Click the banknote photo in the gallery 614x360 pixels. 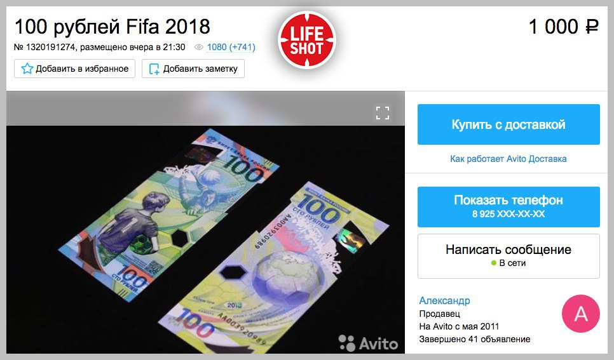tap(205, 239)
